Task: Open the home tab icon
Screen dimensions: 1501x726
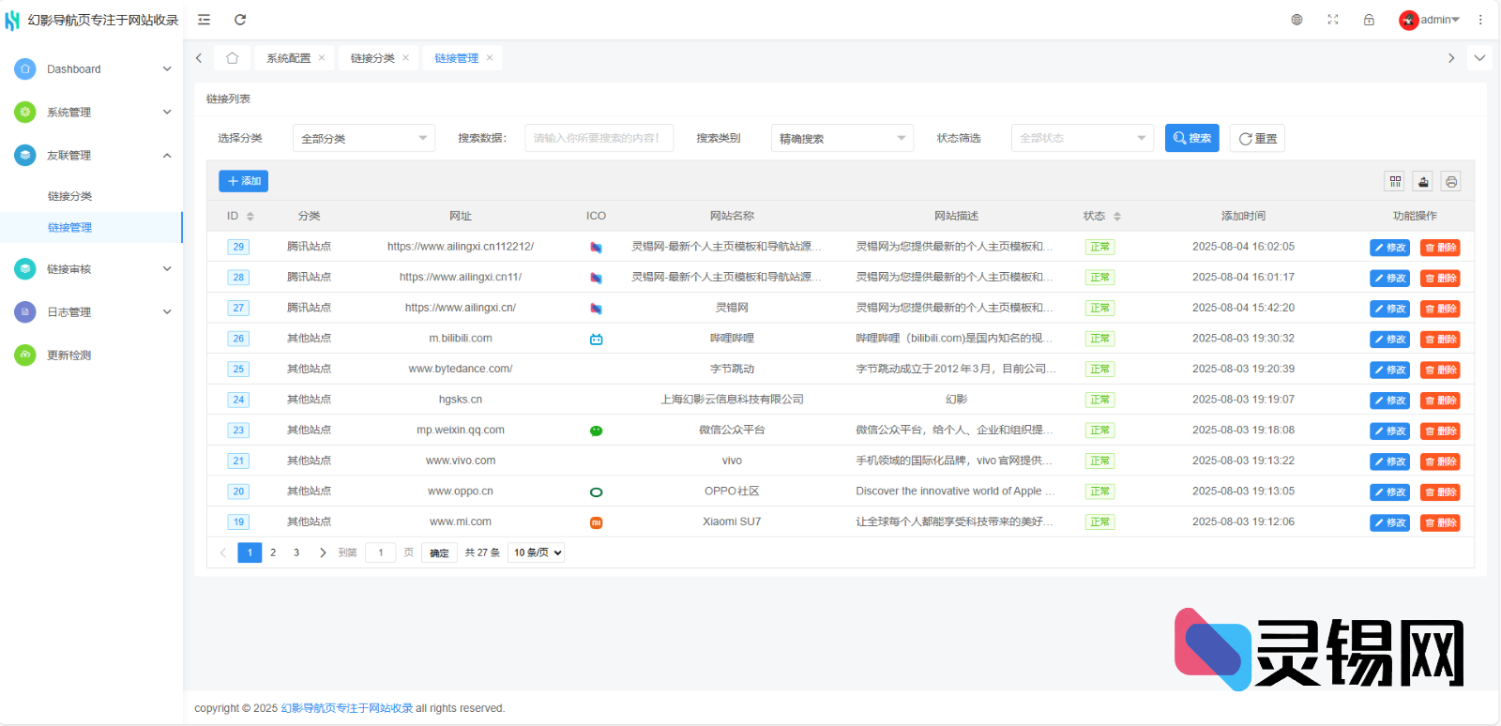Action: point(232,58)
